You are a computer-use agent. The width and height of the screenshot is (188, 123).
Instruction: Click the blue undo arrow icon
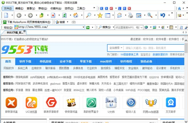pos(163,15)
